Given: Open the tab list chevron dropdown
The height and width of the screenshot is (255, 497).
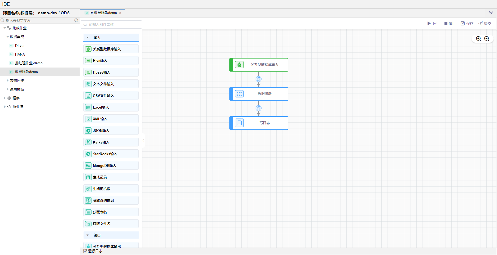Looking at the screenshot, I should pyautogui.click(x=491, y=13).
